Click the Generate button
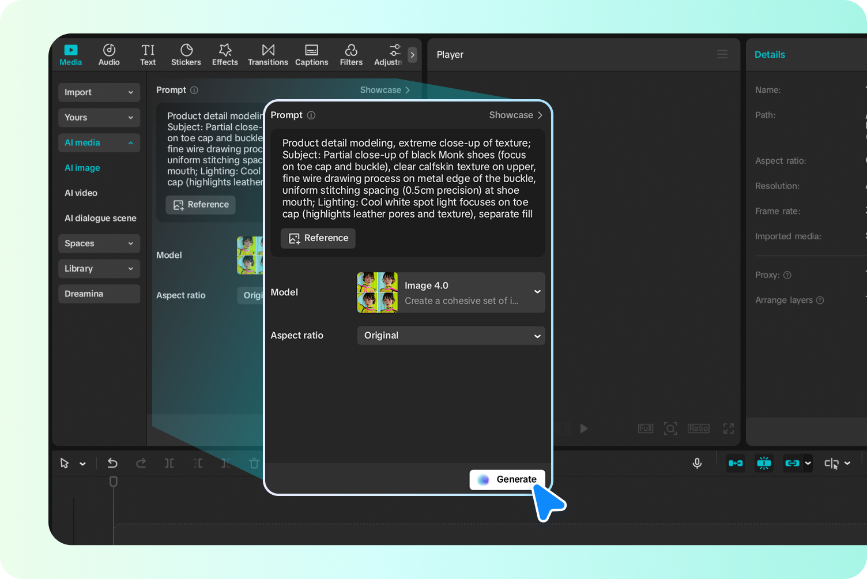867x579 pixels. point(507,479)
